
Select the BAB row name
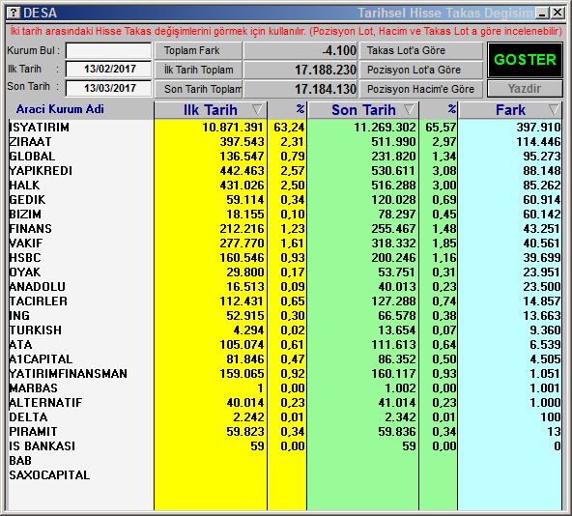(20, 461)
